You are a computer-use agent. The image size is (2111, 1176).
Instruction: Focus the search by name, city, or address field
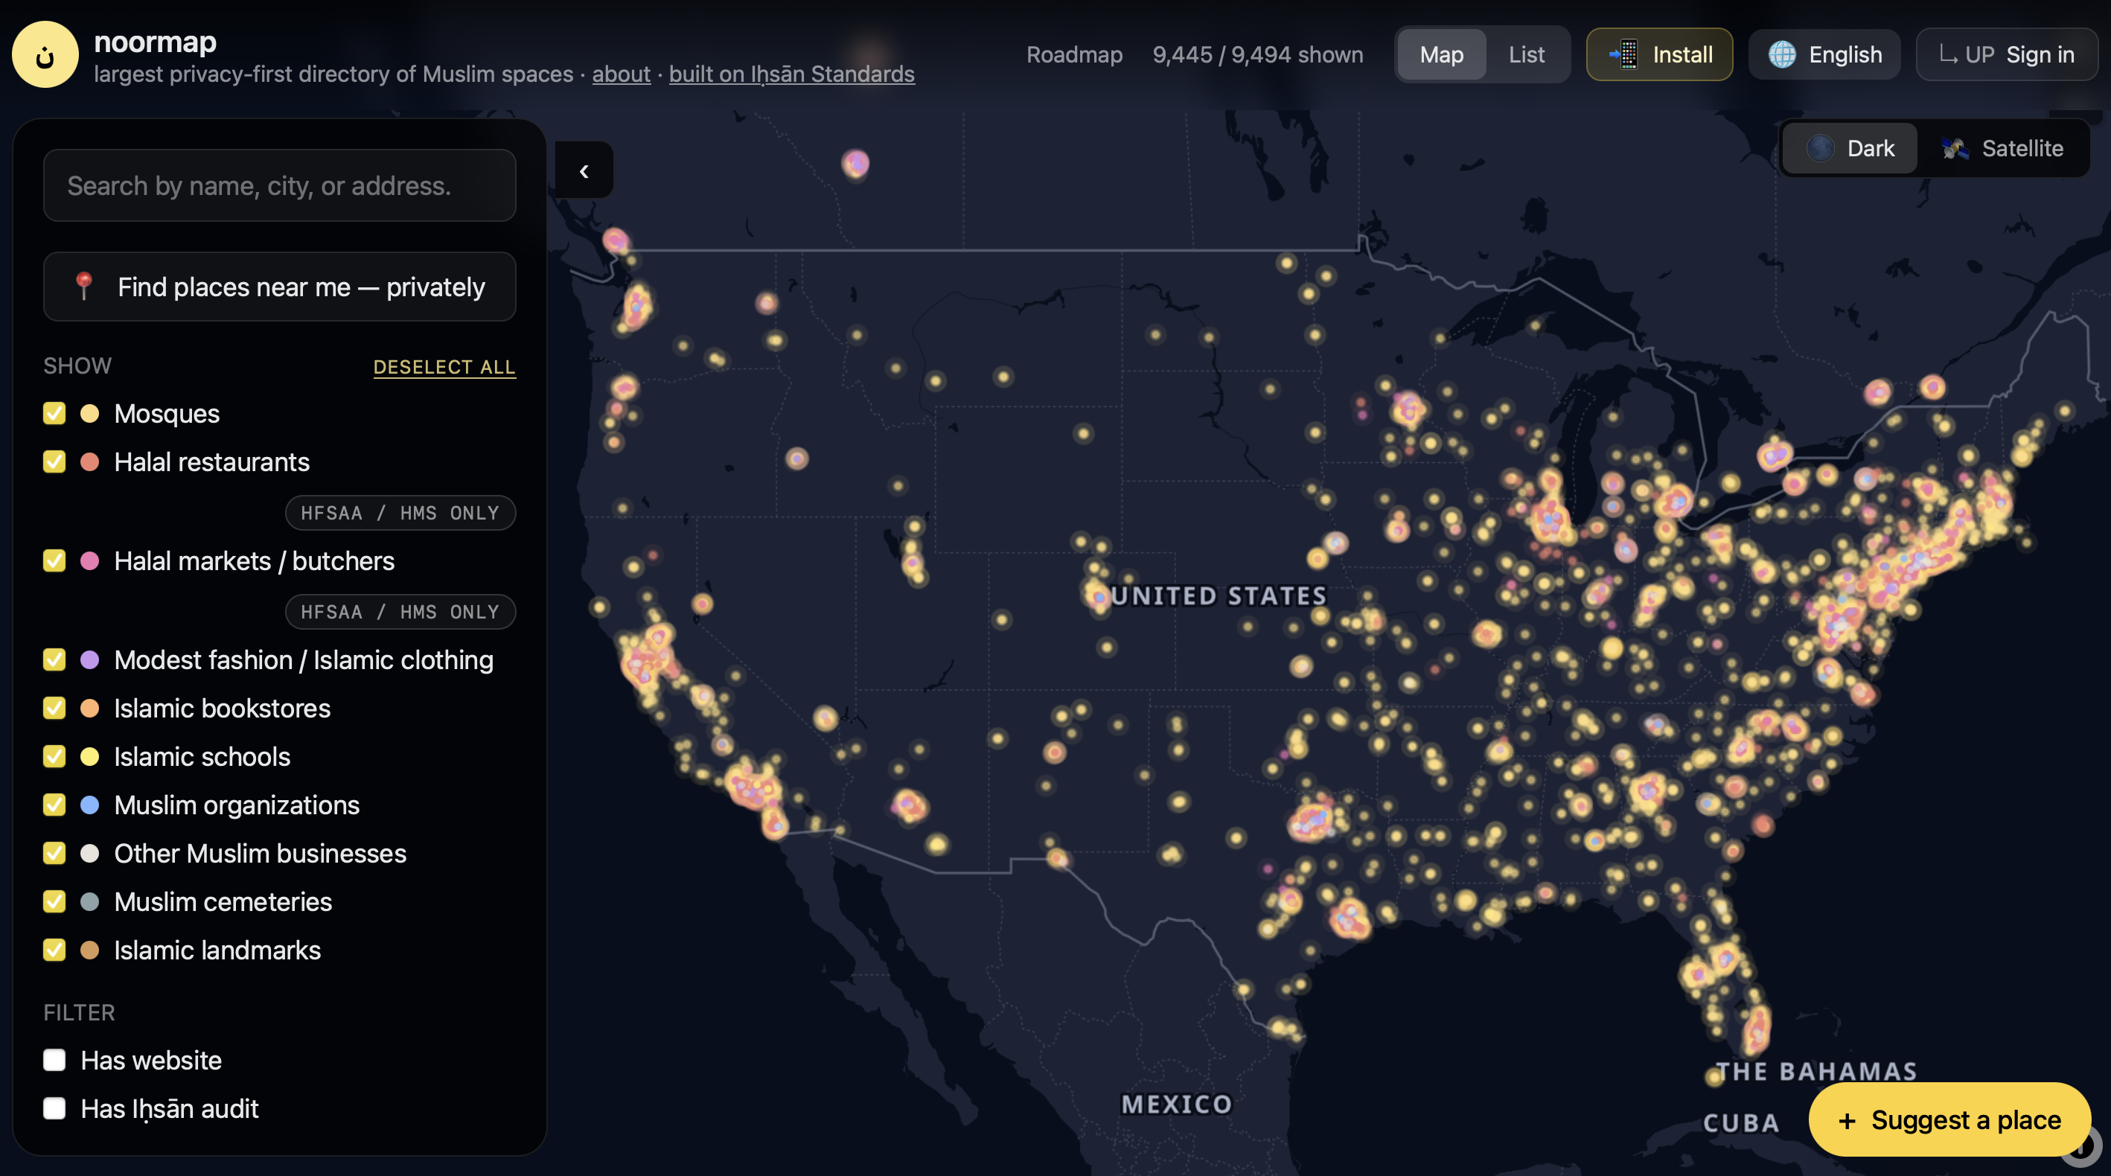click(279, 185)
